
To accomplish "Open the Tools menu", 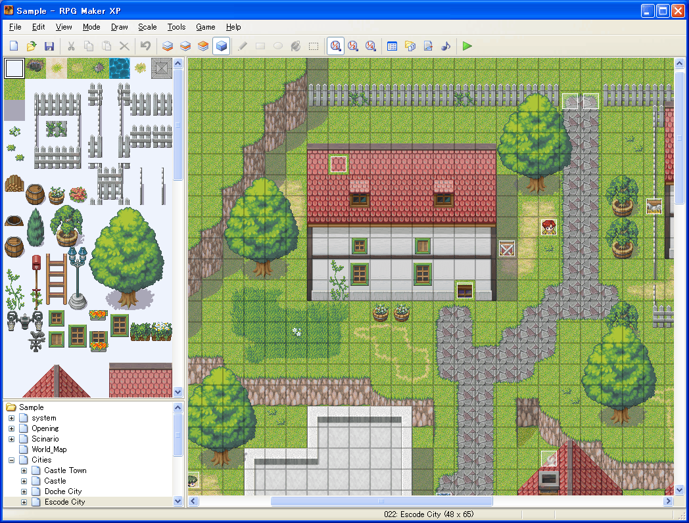I will coord(176,27).
